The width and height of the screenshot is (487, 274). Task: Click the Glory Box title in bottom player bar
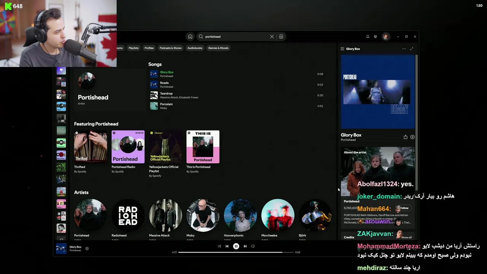pos(75,247)
